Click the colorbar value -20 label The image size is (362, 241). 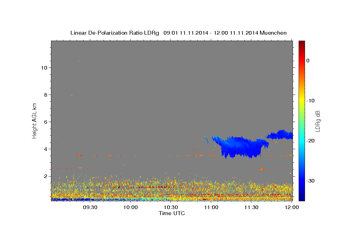tap(311, 141)
